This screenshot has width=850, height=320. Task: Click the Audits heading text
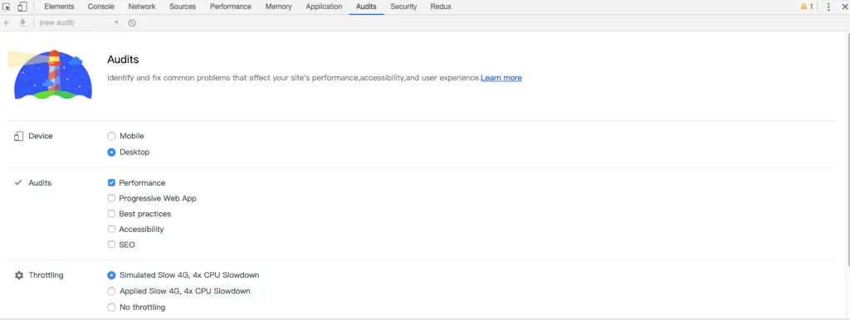pyautogui.click(x=123, y=60)
